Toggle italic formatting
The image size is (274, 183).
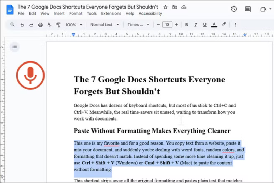pyautogui.click(x=196, y=25)
